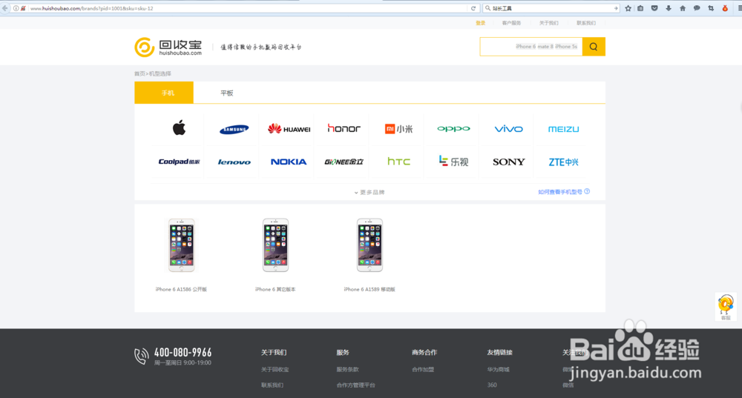Select iPhone 6 其它版本 thumbnail

pyautogui.click(x=275, y=245)
